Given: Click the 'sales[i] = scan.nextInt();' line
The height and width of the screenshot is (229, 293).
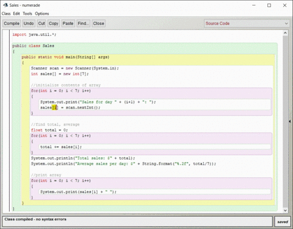Looking at the screenshot, I should 70,108.
